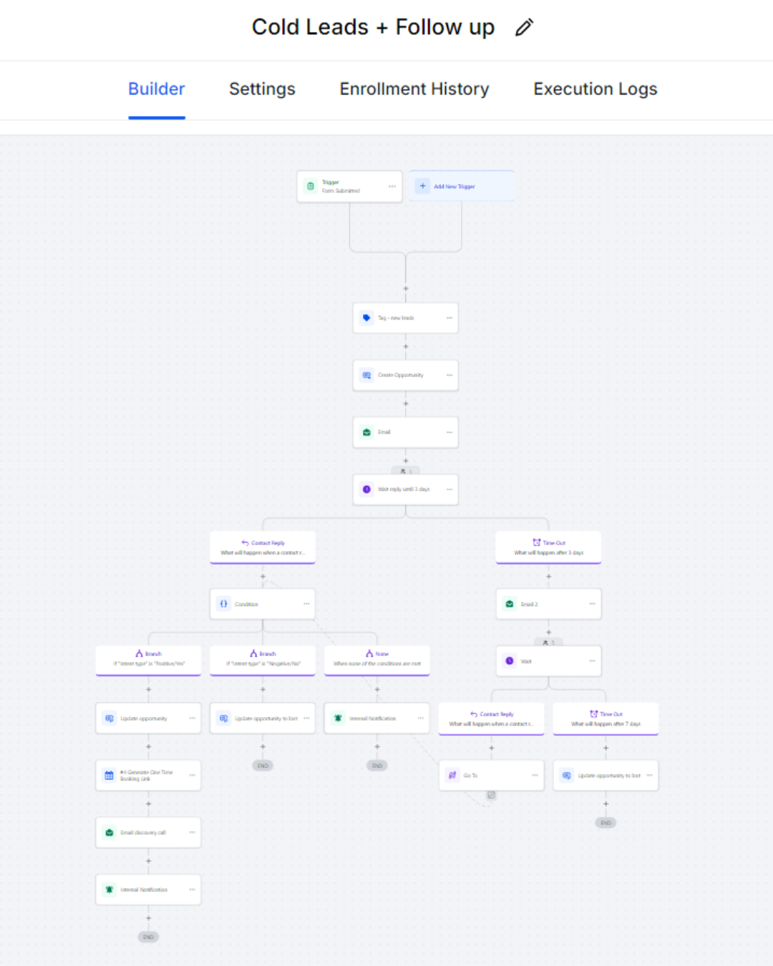Viewport: 773px width, 966px height.
Task: Click the Go To step icon
Action: click(452, 776)
